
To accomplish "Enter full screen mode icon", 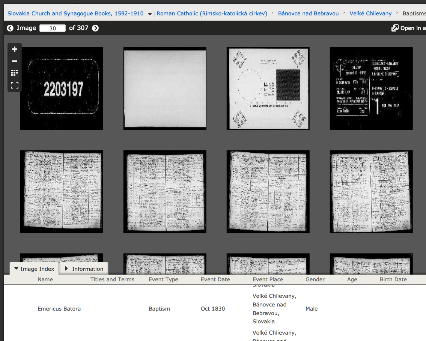I will [x=15, y=85].
